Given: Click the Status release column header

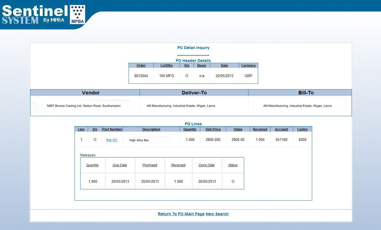Looking at the screenshot, I should (233, 165).
